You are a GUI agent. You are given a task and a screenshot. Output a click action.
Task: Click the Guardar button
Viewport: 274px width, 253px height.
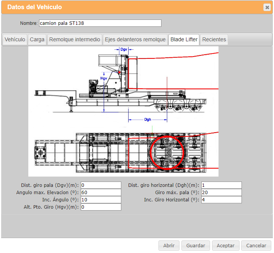pos(196,246)
